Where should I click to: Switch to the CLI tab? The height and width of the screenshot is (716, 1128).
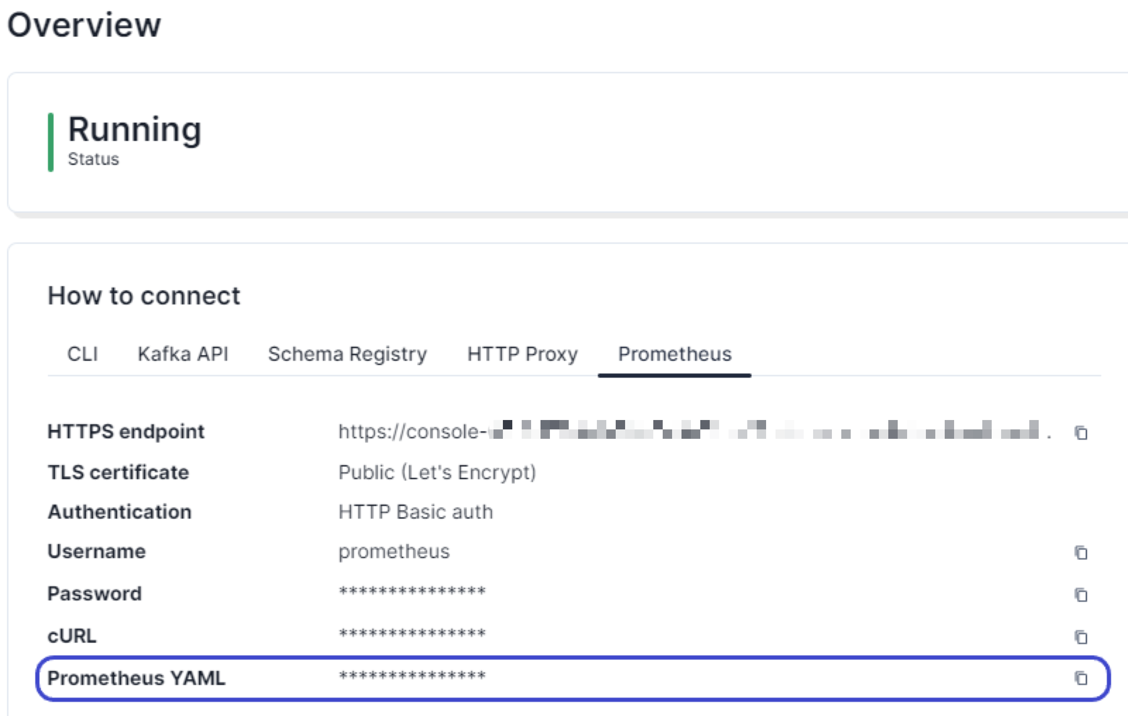tap(83, 354)
